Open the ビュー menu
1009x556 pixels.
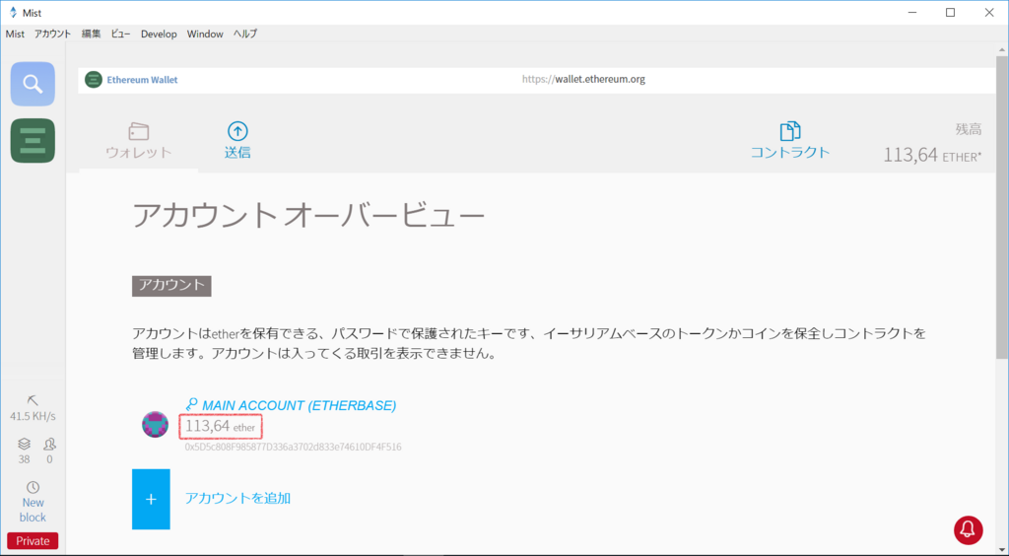[120, 35]
